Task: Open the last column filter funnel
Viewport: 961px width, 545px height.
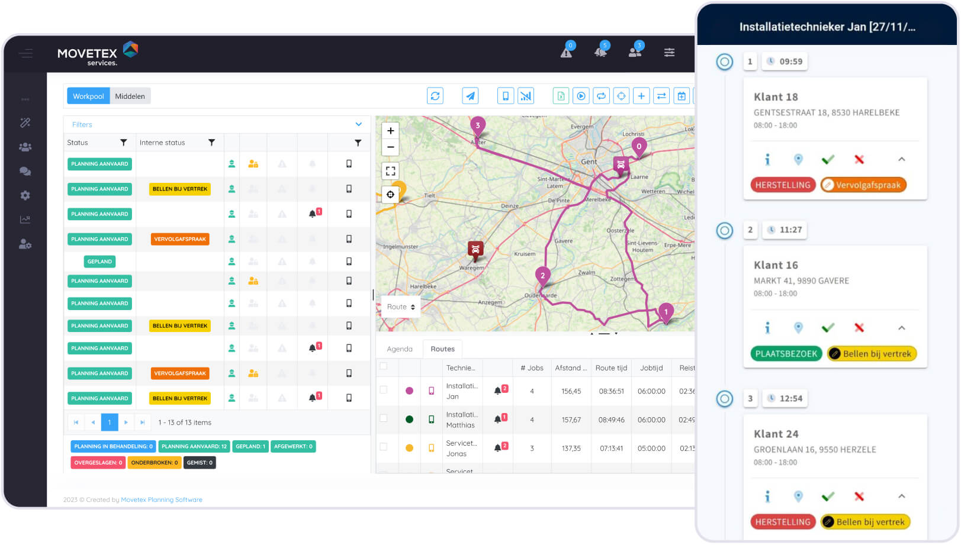Action: [358, 143]
